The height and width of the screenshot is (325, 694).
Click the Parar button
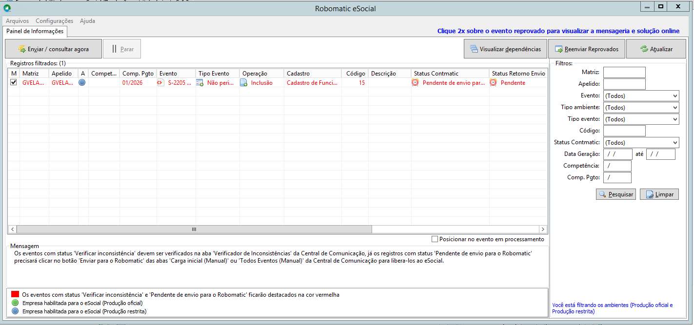(x=122, y=49)
